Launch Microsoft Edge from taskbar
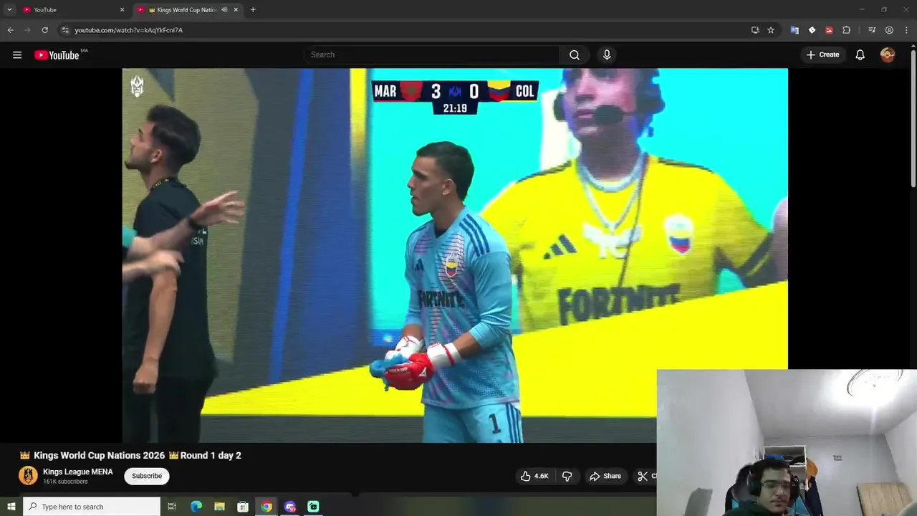The image size is (917, 516). coord(196,507)
